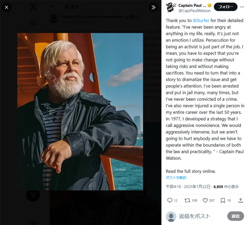Click ポストを翻訳 to translate the post

pos(176,178)
